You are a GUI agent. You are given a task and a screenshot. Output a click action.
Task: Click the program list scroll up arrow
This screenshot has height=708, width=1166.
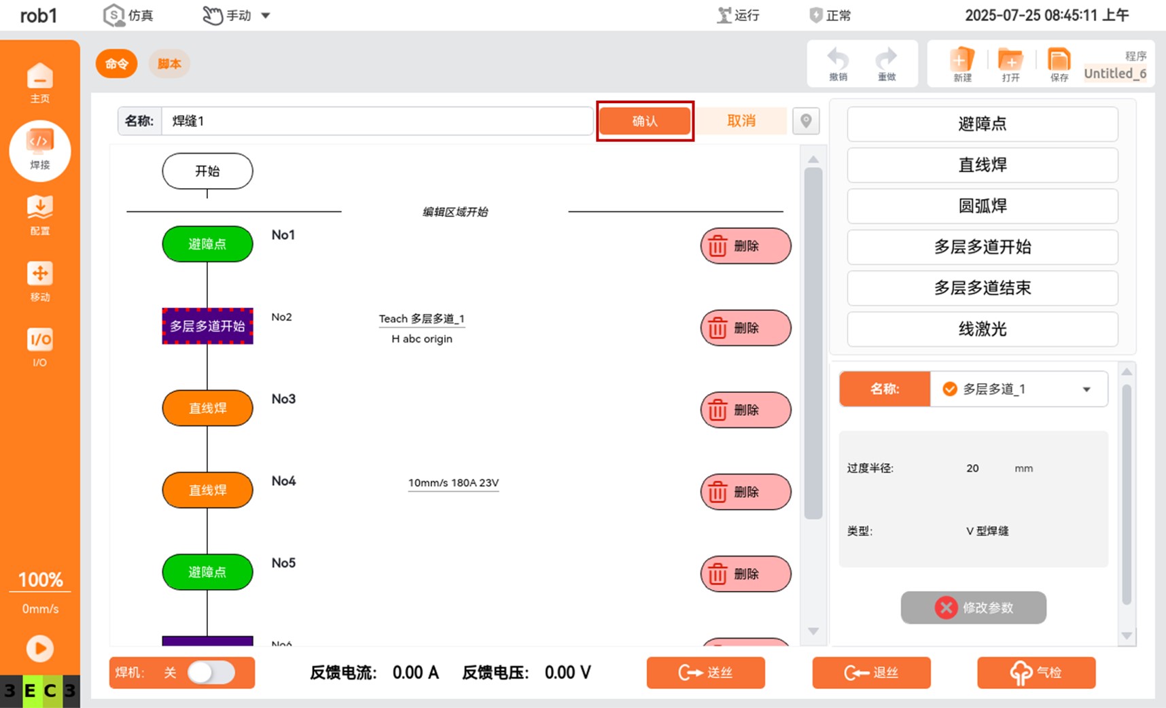click(x=813, y=160)
